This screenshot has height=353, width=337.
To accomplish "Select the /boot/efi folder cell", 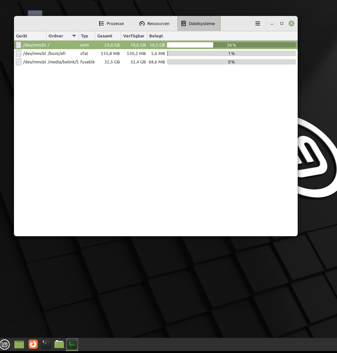I will click(57, 54).
